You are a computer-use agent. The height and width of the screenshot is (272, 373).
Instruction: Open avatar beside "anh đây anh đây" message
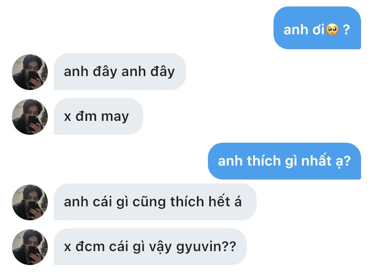[x=30, y=72]
